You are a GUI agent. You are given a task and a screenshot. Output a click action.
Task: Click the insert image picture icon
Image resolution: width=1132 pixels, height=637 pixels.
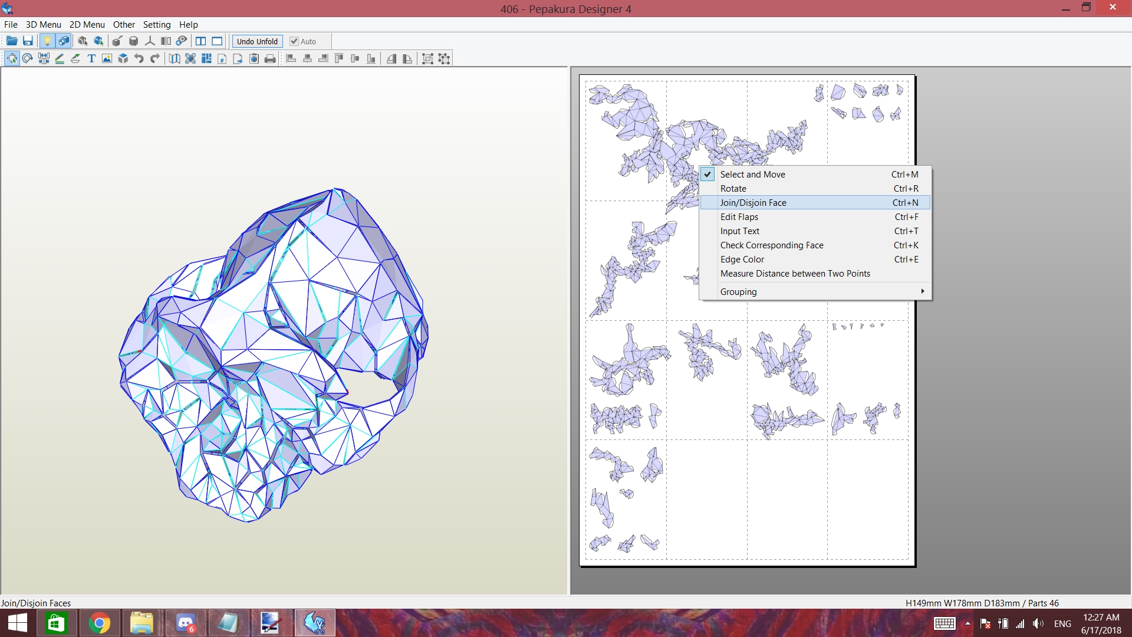107,58
